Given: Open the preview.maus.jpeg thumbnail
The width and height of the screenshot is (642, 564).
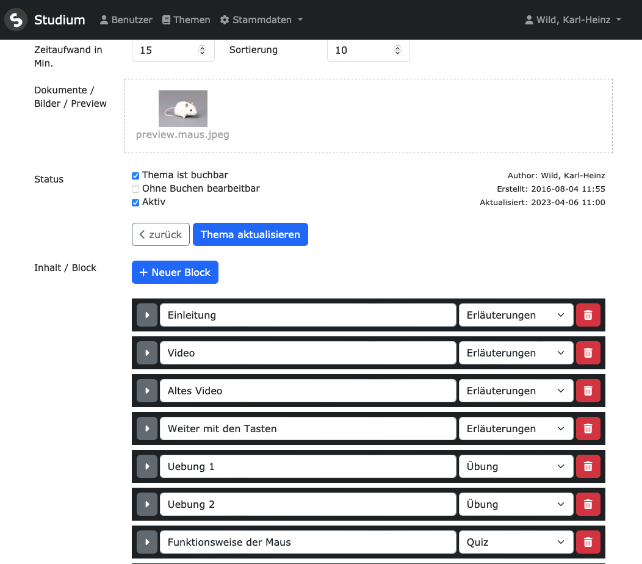Looking at the screenshot, I should pos(182,109).
